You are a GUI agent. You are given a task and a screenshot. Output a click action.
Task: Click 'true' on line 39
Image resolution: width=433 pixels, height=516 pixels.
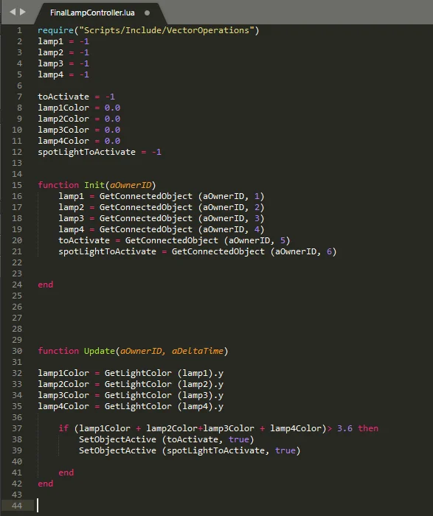[285, 450]
